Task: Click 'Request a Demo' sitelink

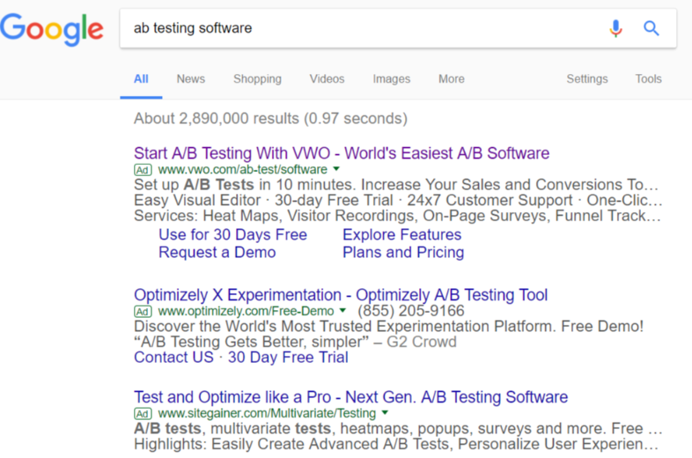Action: pyautogui.click(x=217, y=252)
